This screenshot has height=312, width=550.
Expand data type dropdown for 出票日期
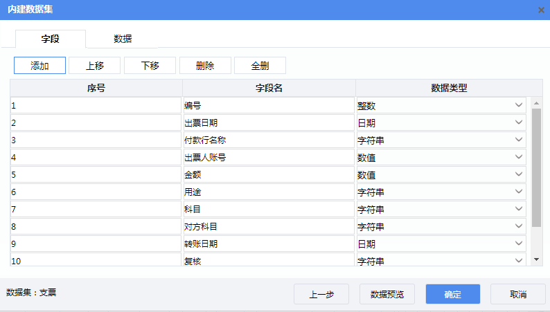click(519, 123)
